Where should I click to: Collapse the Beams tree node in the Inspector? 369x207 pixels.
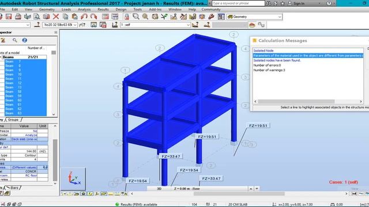point(1,57)
